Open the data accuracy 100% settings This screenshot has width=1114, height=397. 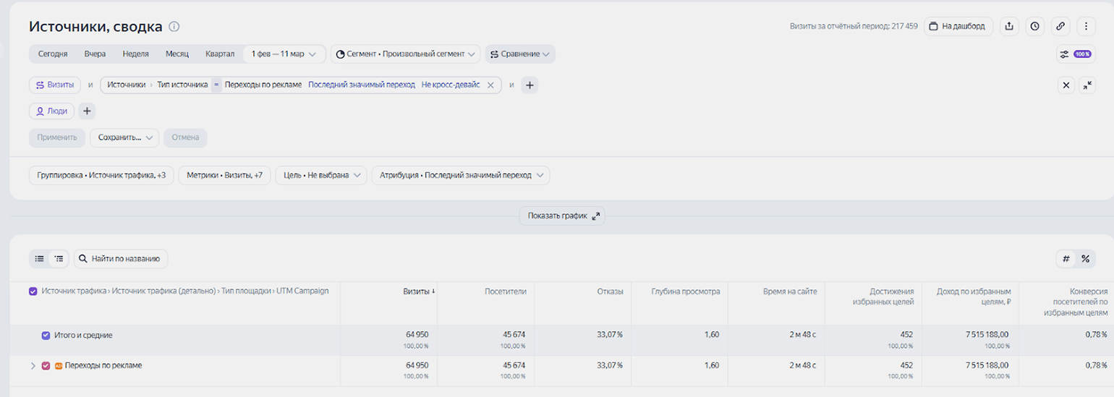click(x=1075, y=54)
